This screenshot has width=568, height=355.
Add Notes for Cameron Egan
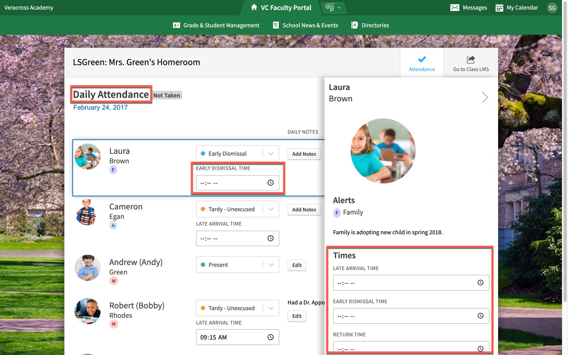click(x=304, y=209)
